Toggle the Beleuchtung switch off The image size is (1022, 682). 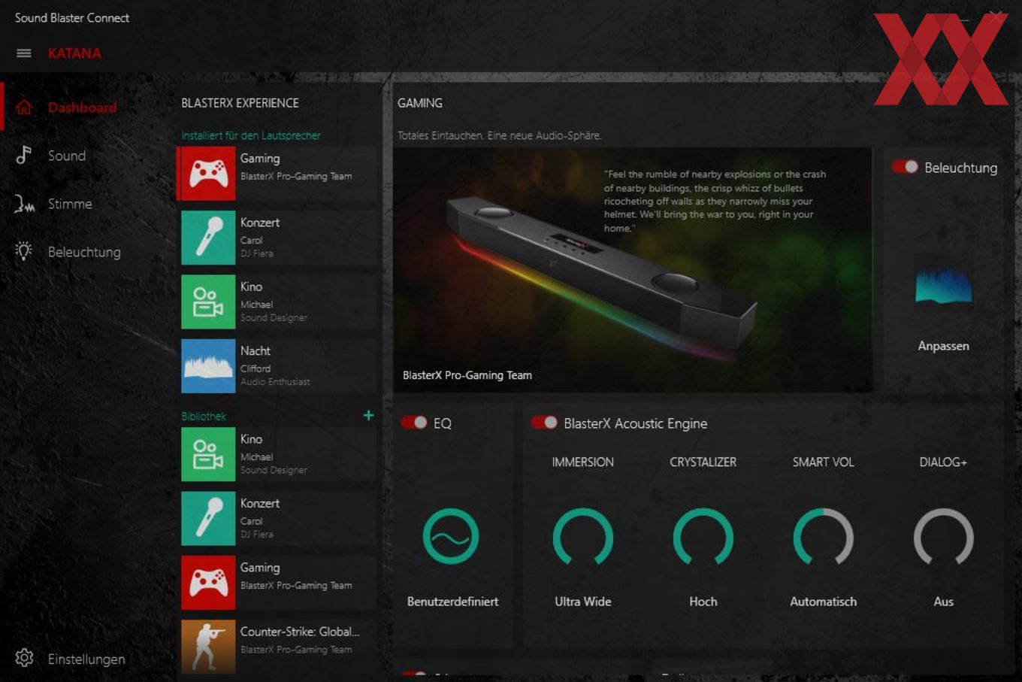(905, 167)
